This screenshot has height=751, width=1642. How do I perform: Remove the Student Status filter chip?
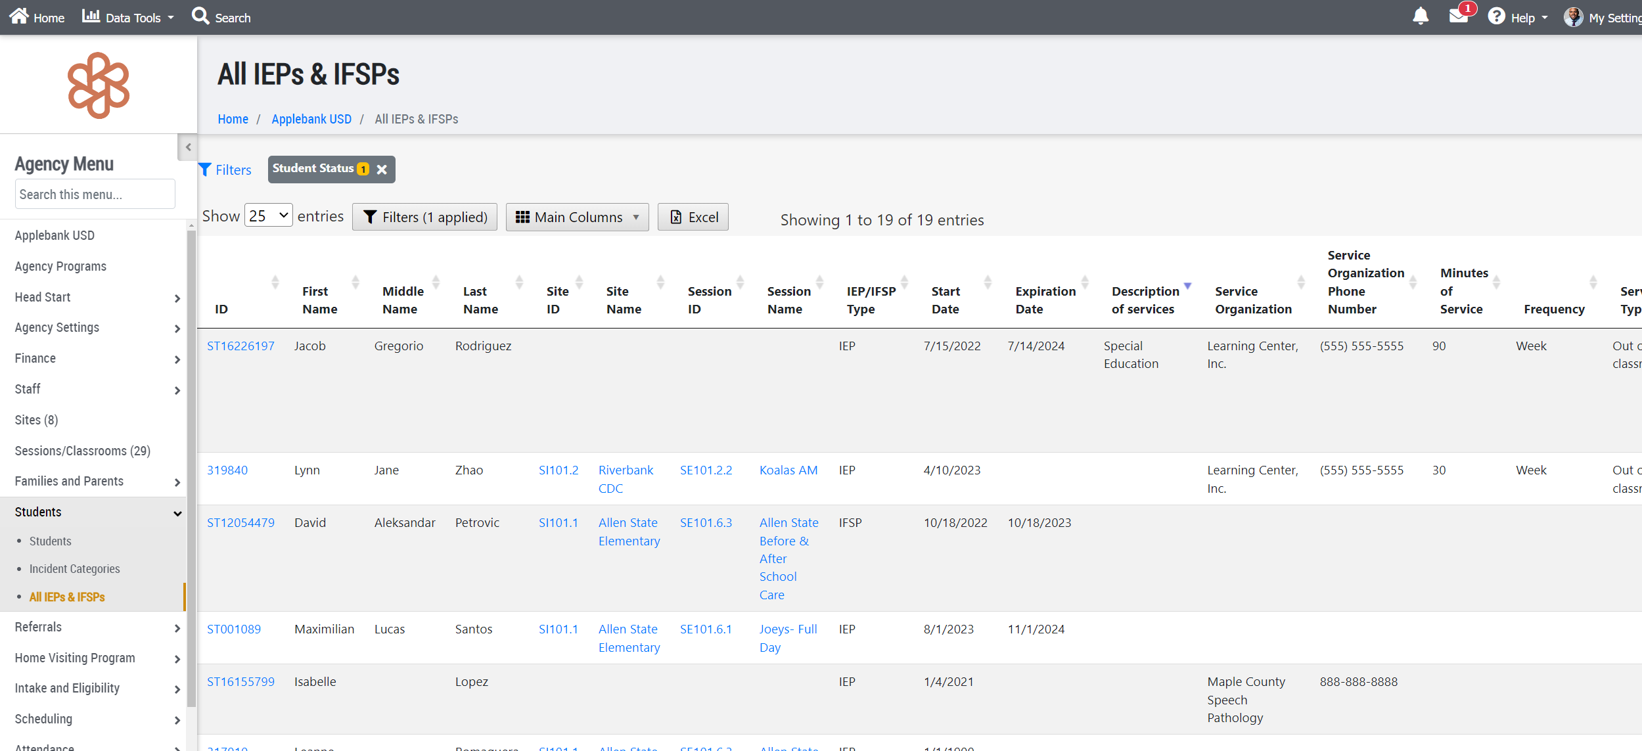coord(382,170)
